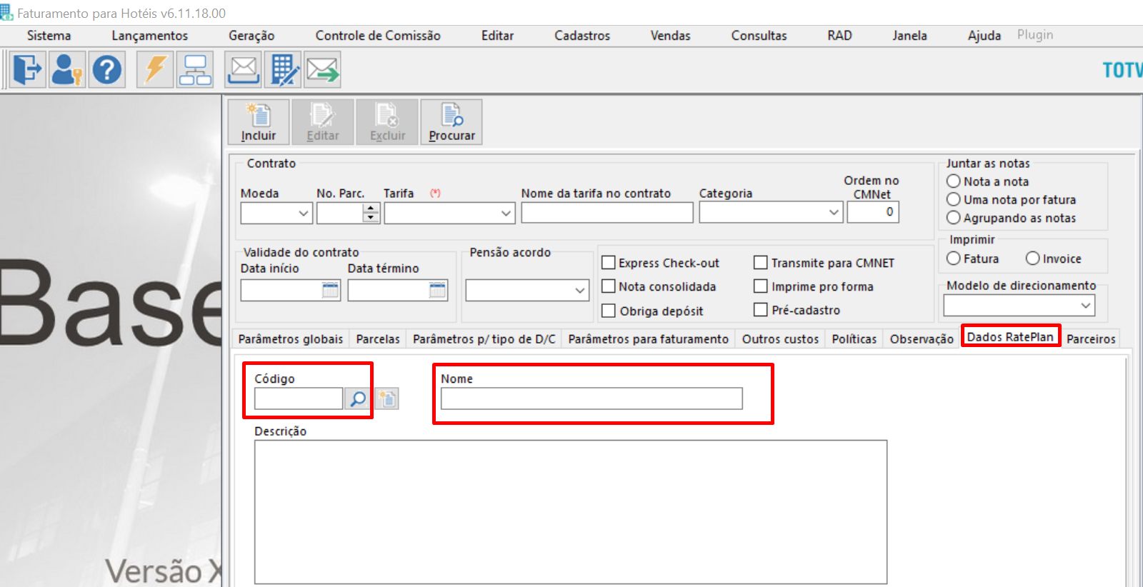Select Nota a nota radio option
Image resolution: width=1143 pixels, height=587 pixels.
pos(954,181)
